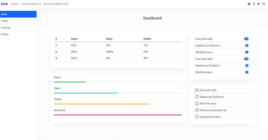Click the MDB logo
Viewport: 268px width, 140px height.
click(x=4, y=4)
